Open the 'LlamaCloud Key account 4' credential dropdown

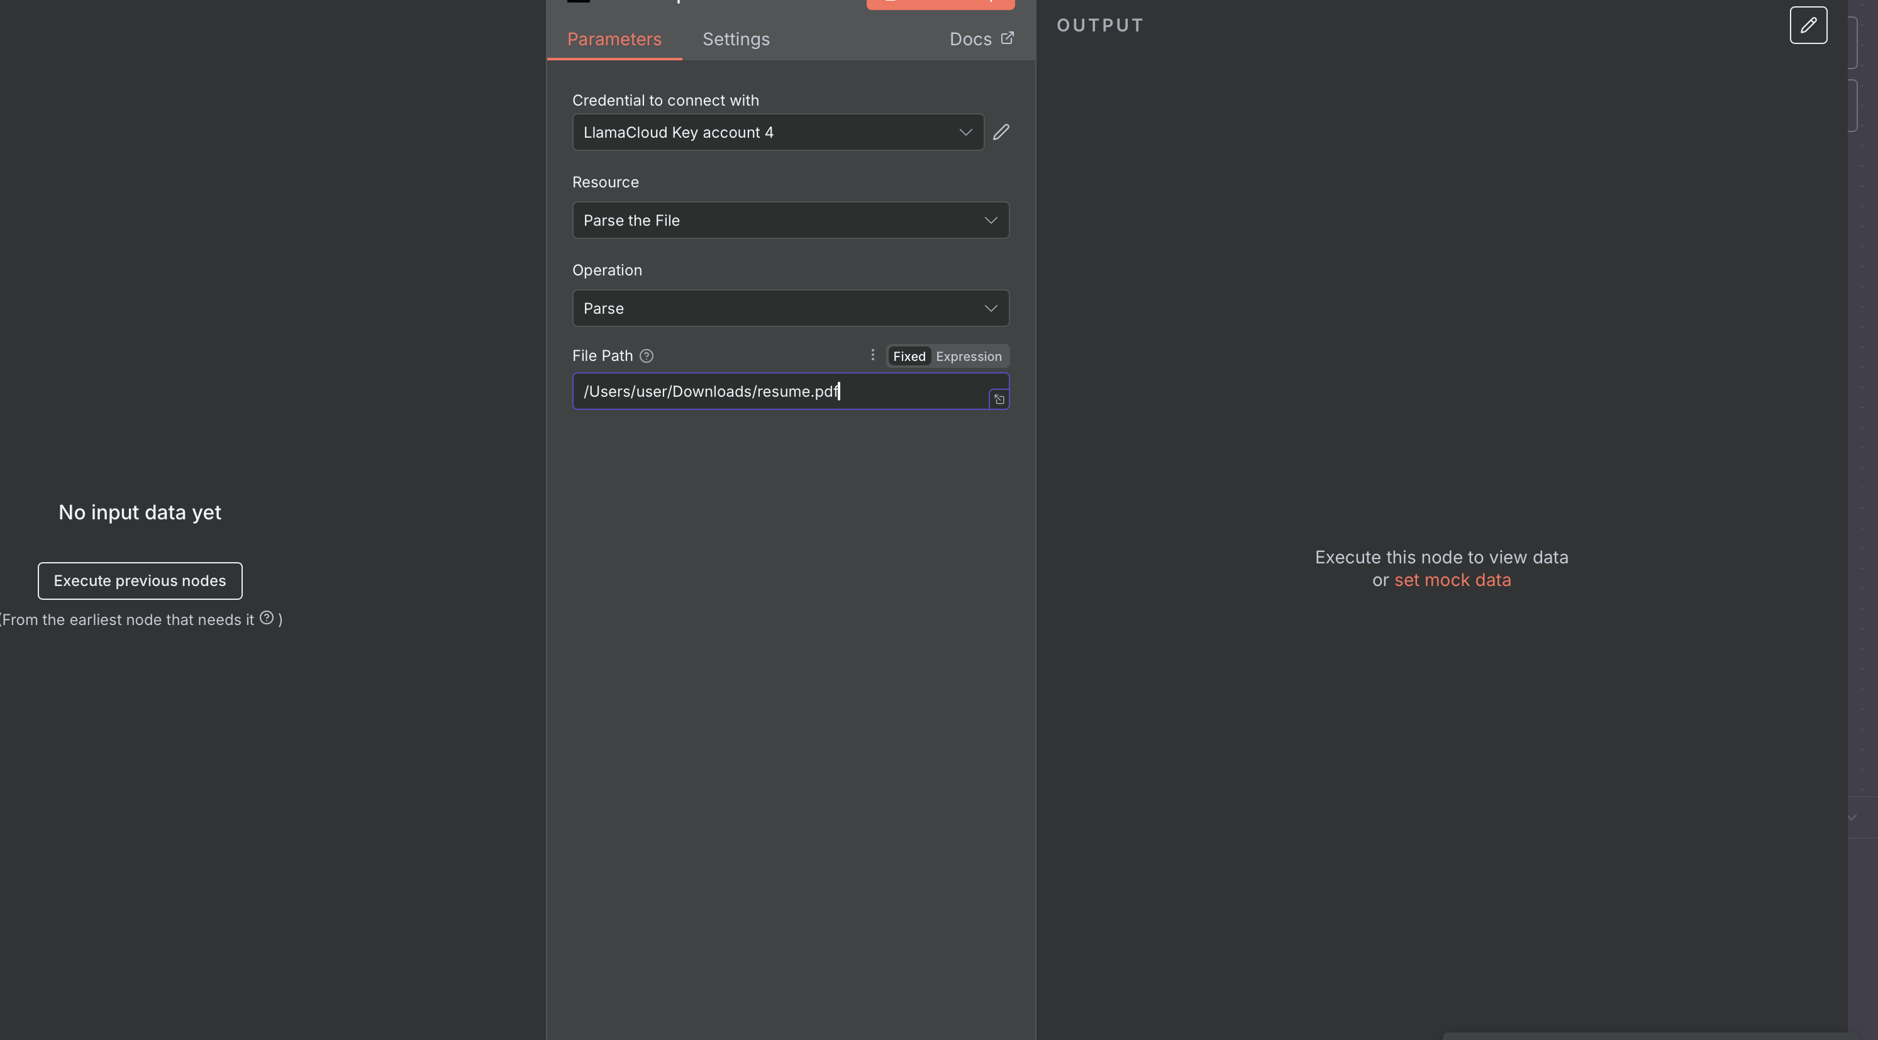click(x=778, y=133)
